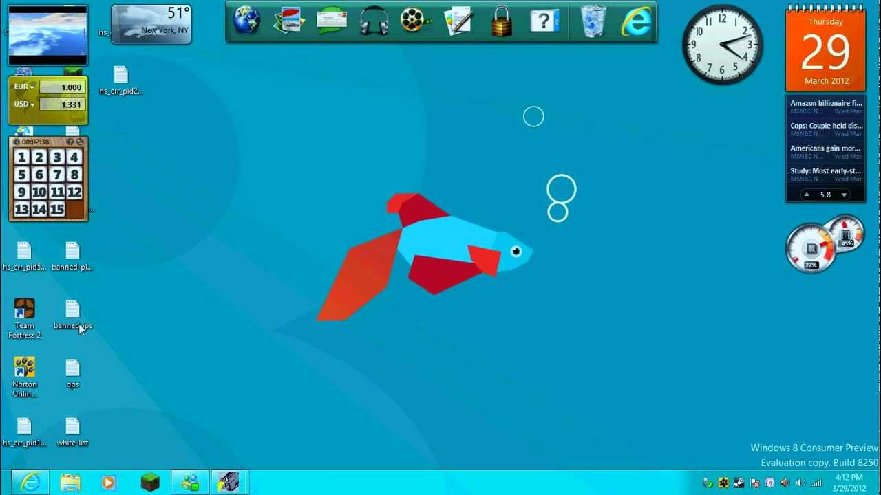The height and width of the screenshot is (495, 881).
Task: Open the photo gallery icon in the dock
Action: 288,21
